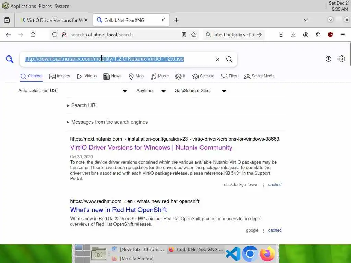Viewport: 351px width, 263px height.
Task: Open Firefox View in the tab bar
Action: pyautogui.click(x=7, y=20)
